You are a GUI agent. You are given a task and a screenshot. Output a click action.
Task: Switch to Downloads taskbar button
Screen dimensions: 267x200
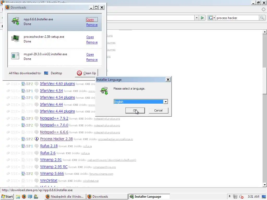tap(107, 197)
